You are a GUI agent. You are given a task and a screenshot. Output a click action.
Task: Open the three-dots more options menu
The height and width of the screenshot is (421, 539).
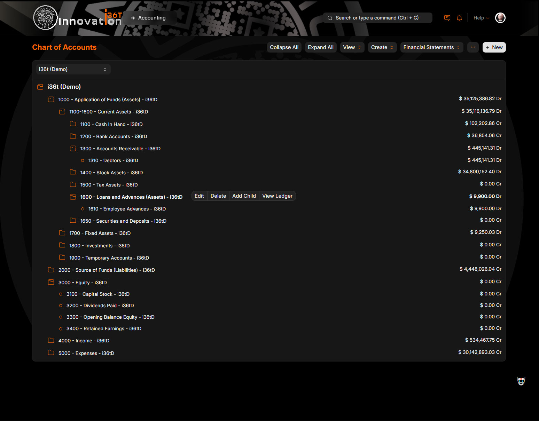pos(473,47)
